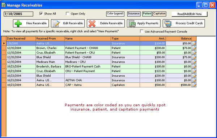This screenshot has width=217, height=138.
Task: Open note icon on CAP - Aetna row
Action: (x=194, y=85)
